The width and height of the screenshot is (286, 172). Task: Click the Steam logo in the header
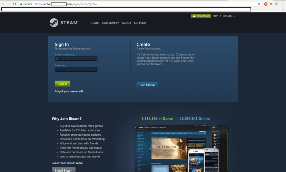tap(64, 23)
